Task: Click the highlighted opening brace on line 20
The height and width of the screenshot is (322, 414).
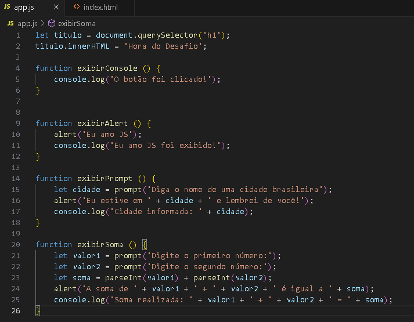Action: click(x=145, y=245)
